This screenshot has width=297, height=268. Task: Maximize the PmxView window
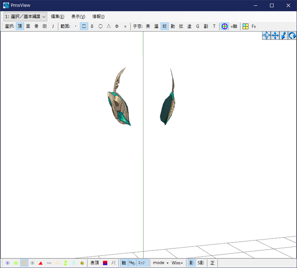(x=272, y=6)
